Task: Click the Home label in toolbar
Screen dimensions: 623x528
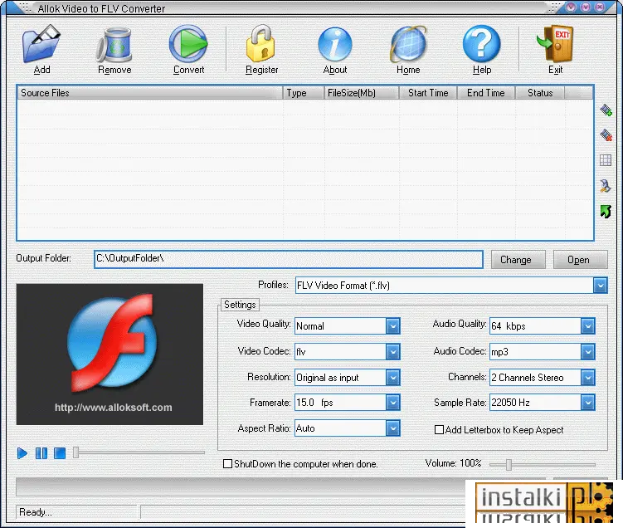Action: tap(408, 70)
